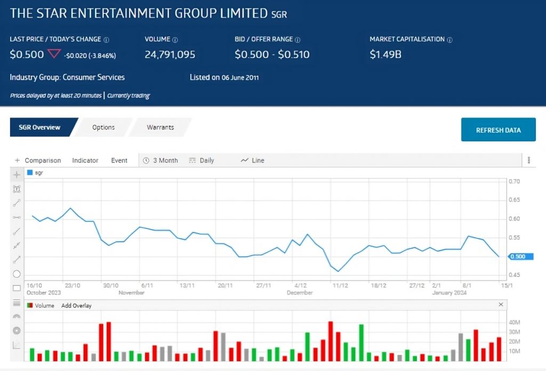Click Add Overlay in the volume panel
This screenshot has width=546, height=371.
point(76,305)
